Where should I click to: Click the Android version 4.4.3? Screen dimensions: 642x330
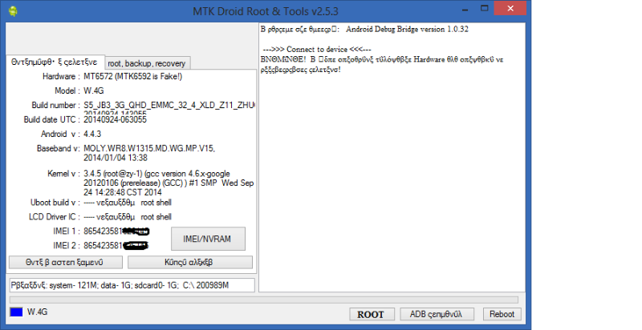(x=92, y=134)
